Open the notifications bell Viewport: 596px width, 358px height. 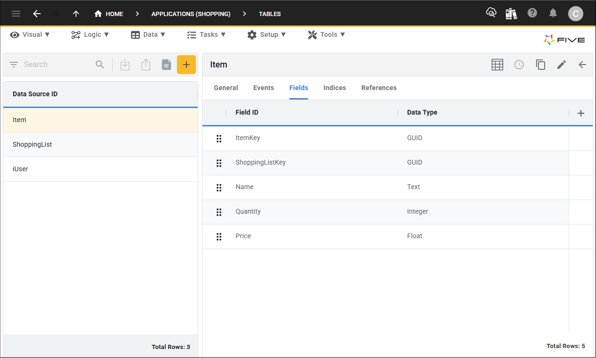553,13
